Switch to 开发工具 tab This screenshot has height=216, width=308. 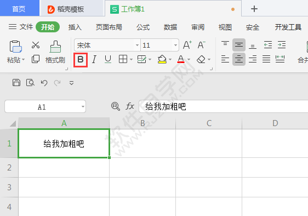pyautogui.click(x=288, y=27)
